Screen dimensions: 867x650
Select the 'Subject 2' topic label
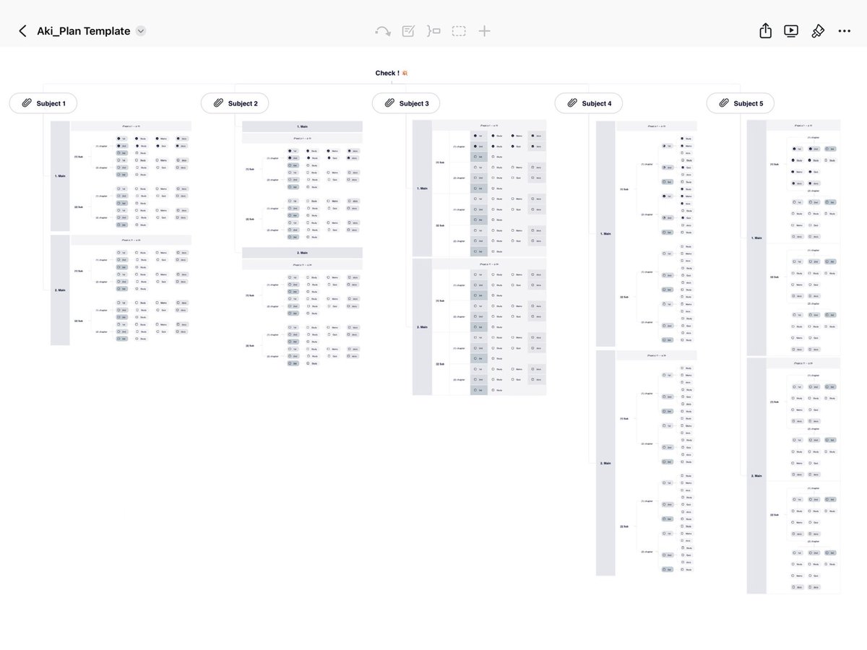(243, 103)
